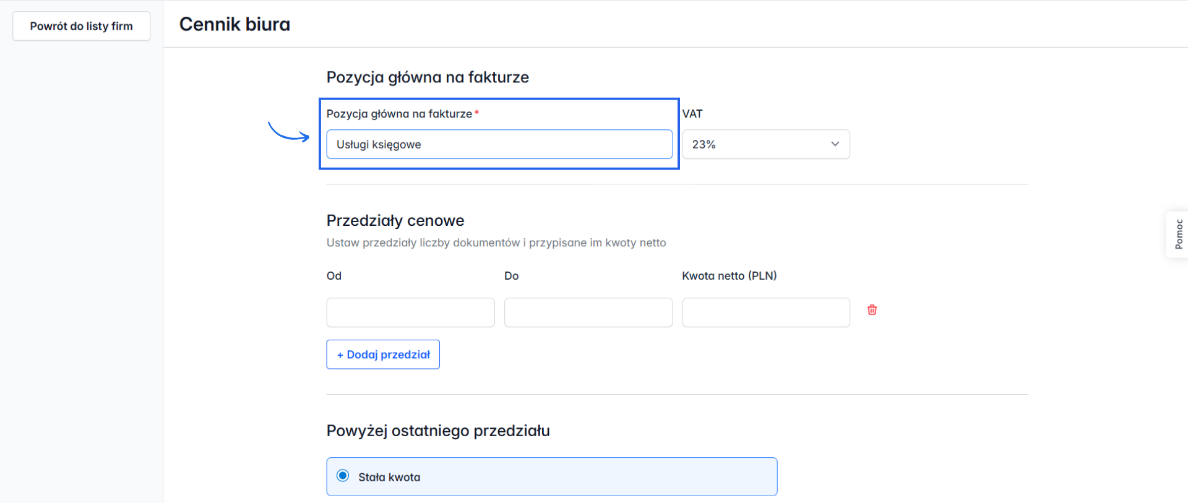The height and width of the screenshot is (503, 1188).
Task: Click the Stała kwota option row
Action: tap(551, 476)
